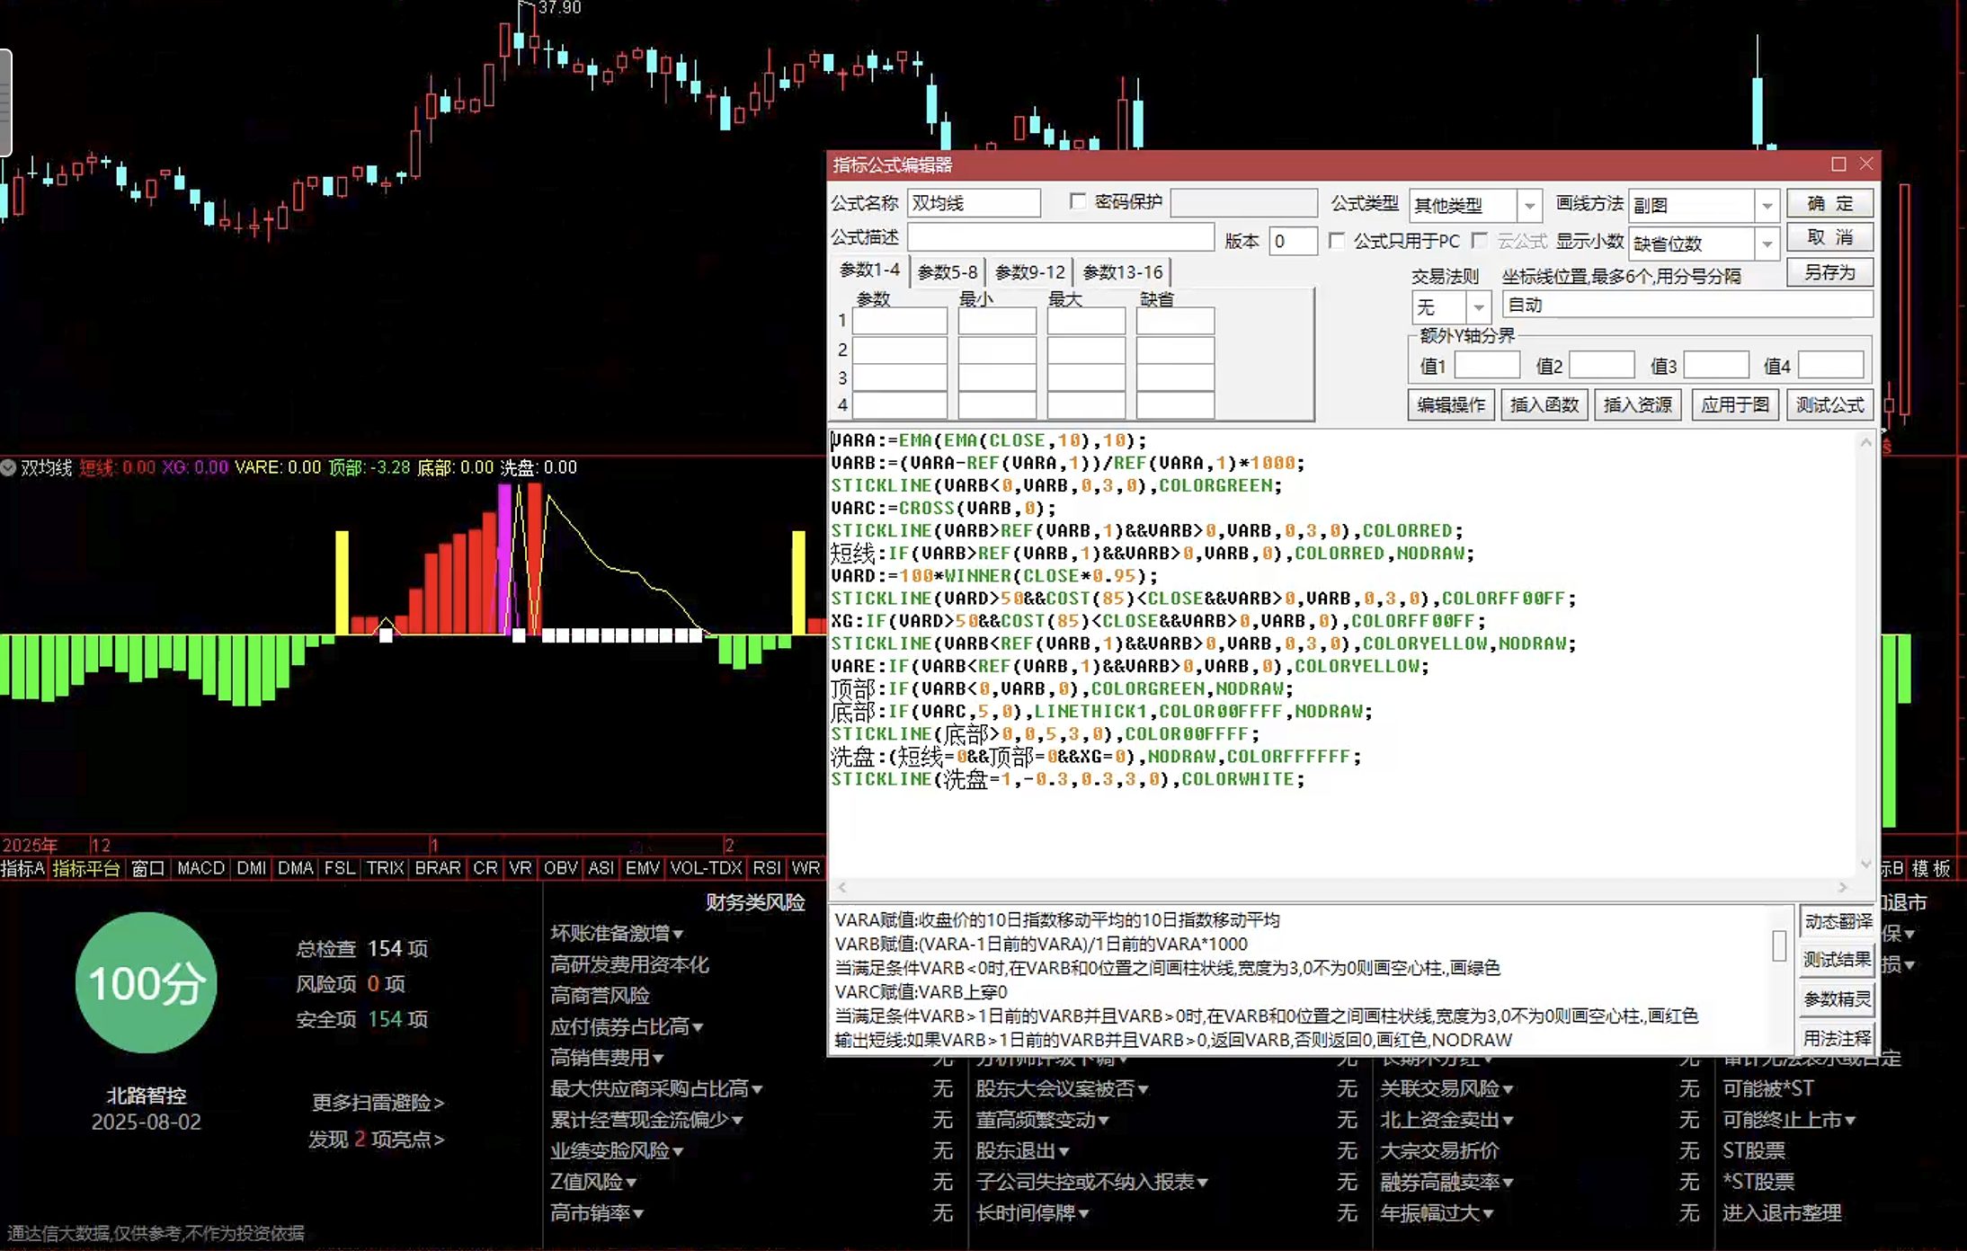Image resolution: width=1967 pixels, height=1251 pixels.
Task: Expand 应付债券占比高 risk item
Action: tap(627, 1026)
